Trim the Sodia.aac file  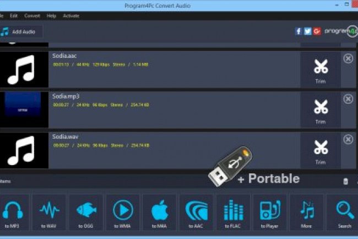pos(321,70)
